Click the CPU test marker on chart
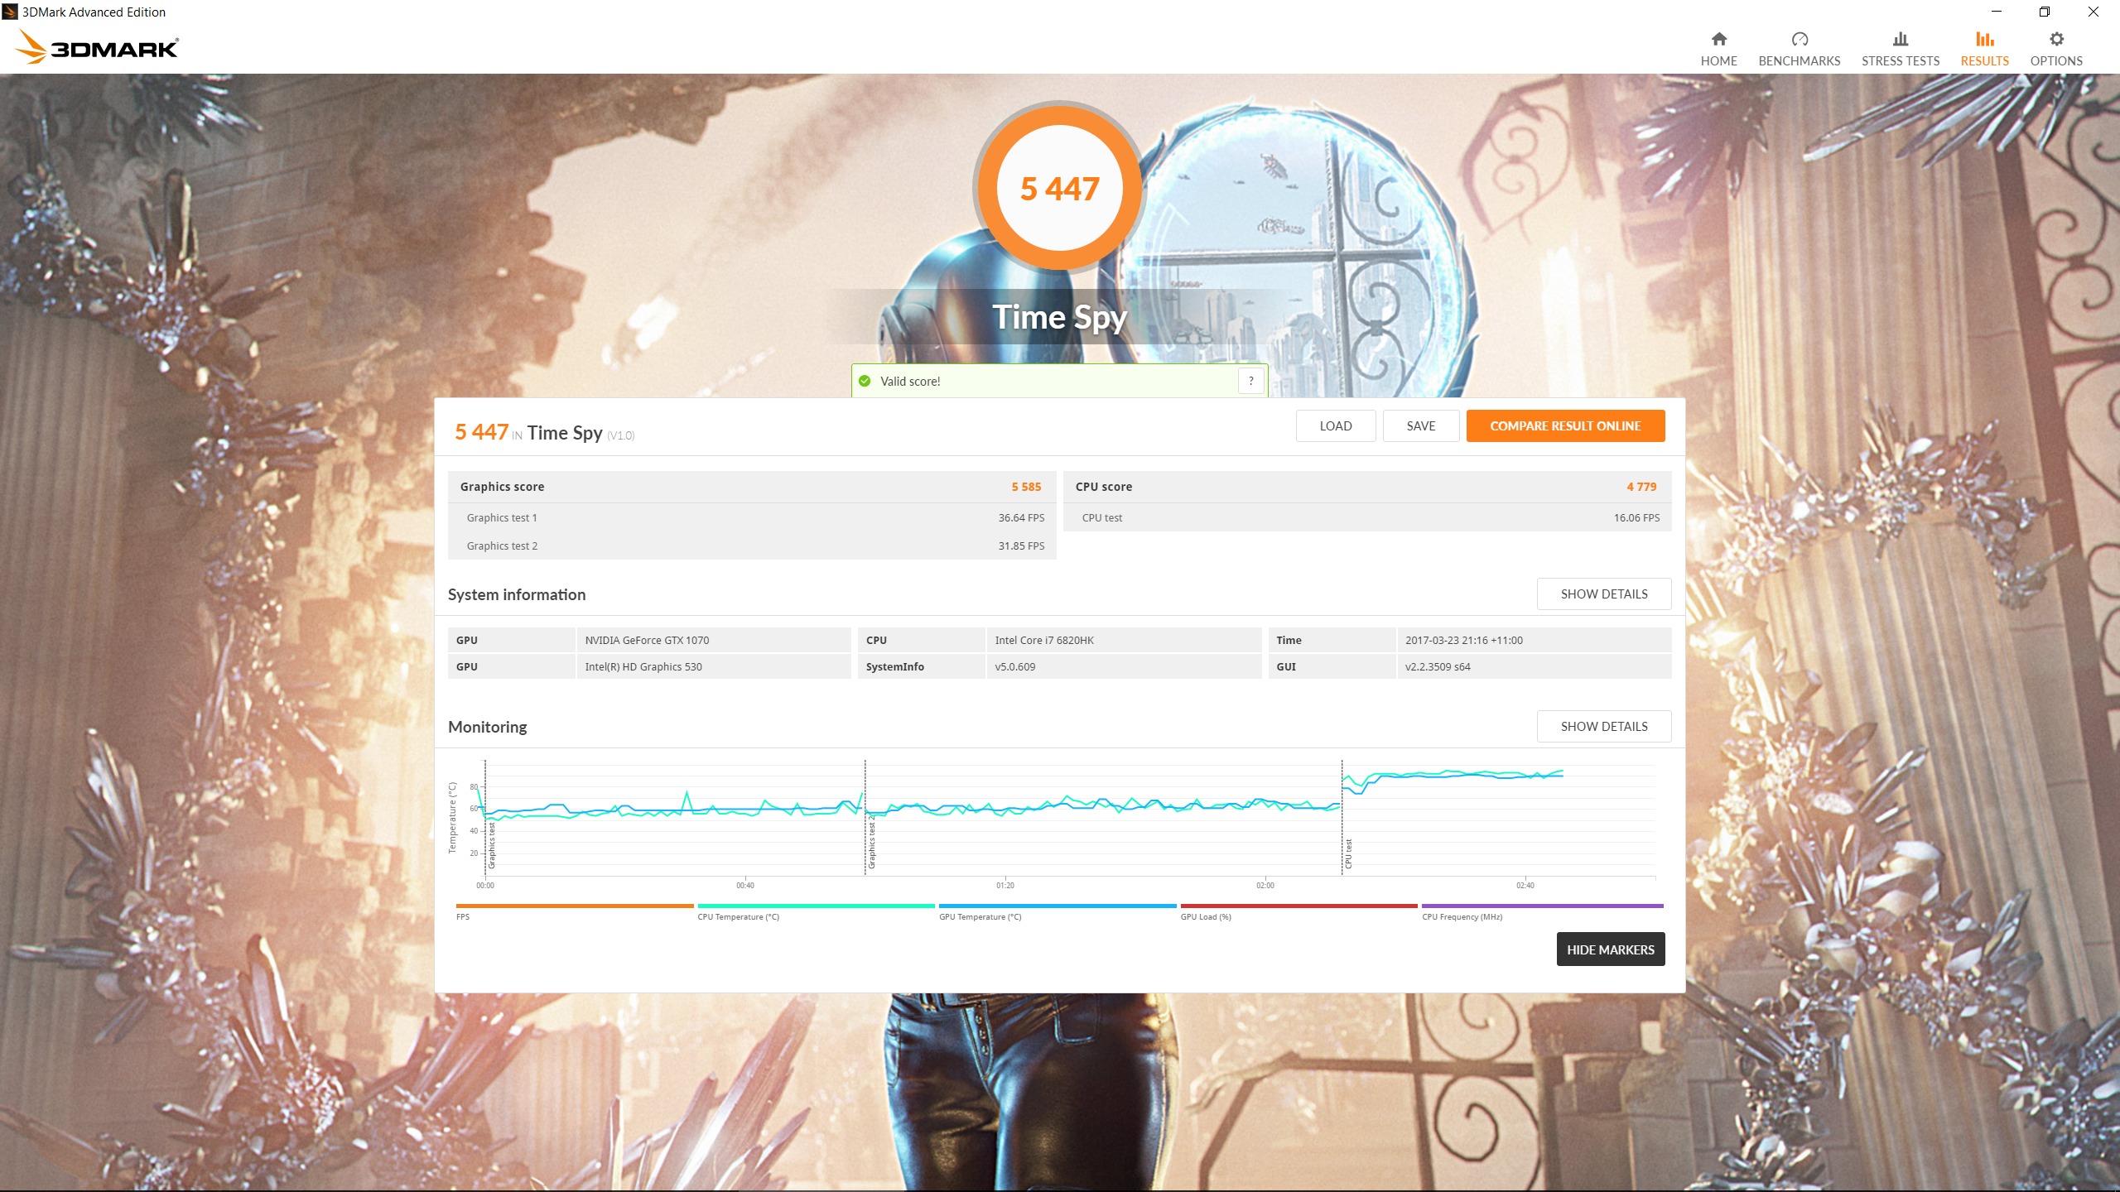 [1348, 853]
